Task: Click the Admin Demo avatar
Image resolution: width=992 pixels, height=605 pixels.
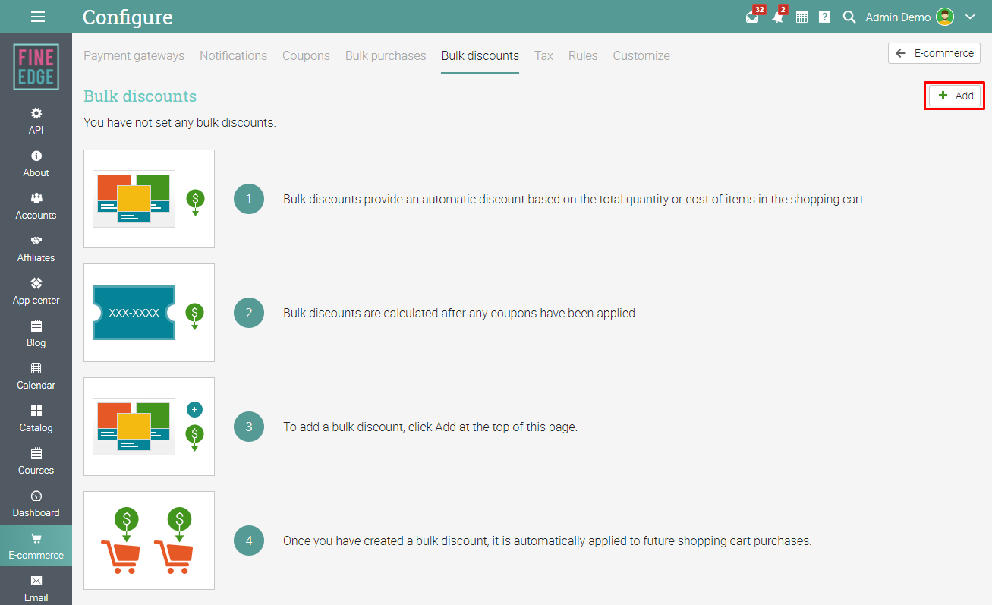Action: [945, 17]
